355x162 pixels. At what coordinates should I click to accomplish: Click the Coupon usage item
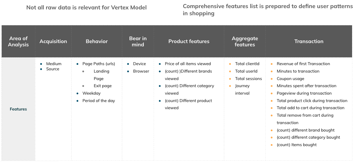point(290,79)
